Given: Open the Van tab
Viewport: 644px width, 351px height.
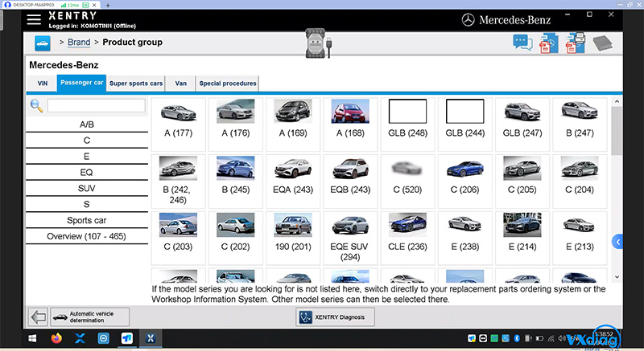Looking at the screenshot, I should [180, 84].
